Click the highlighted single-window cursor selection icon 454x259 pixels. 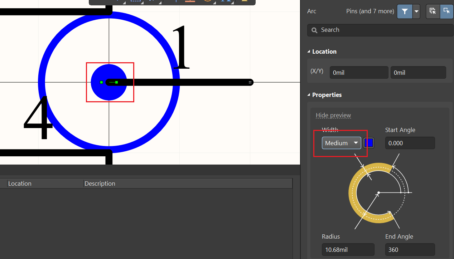pos(446,11)
